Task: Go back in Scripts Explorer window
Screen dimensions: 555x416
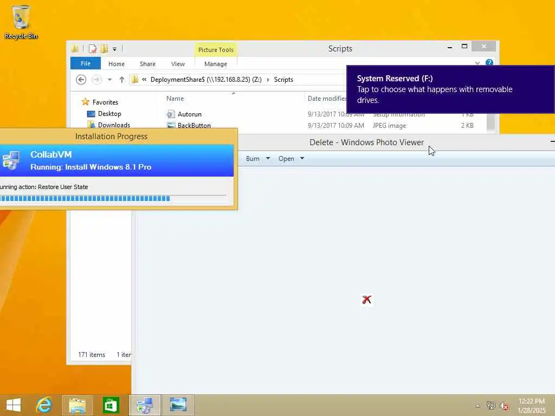Action: (x=81, y=80)
